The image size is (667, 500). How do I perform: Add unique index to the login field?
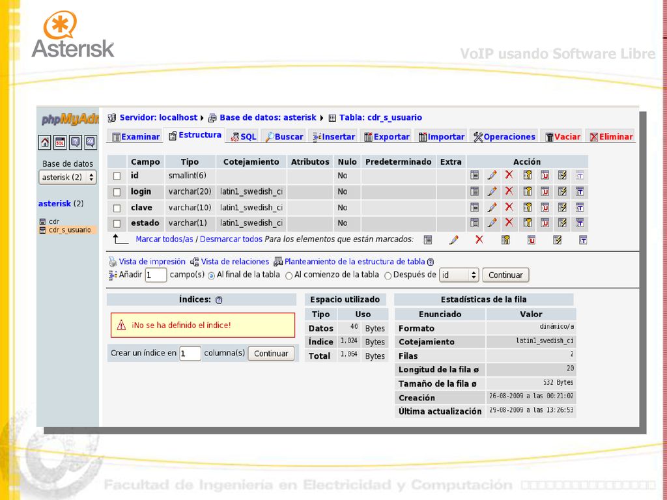tap(545, 191)
